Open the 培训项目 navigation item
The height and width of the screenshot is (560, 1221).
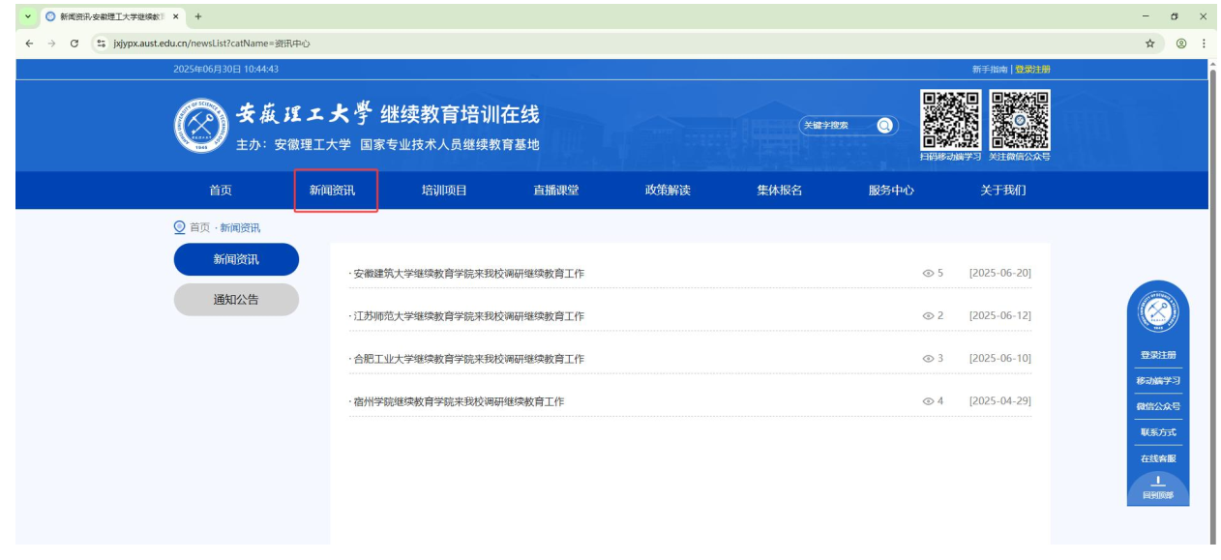click(x=444, y=191)
